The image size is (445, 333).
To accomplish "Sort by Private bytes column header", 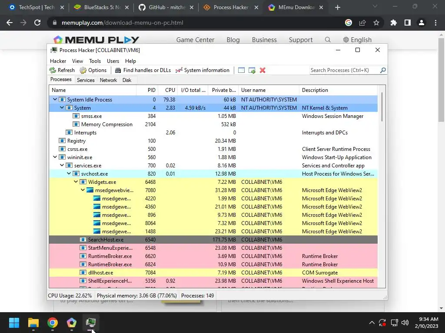I will (x=223, y=90).
